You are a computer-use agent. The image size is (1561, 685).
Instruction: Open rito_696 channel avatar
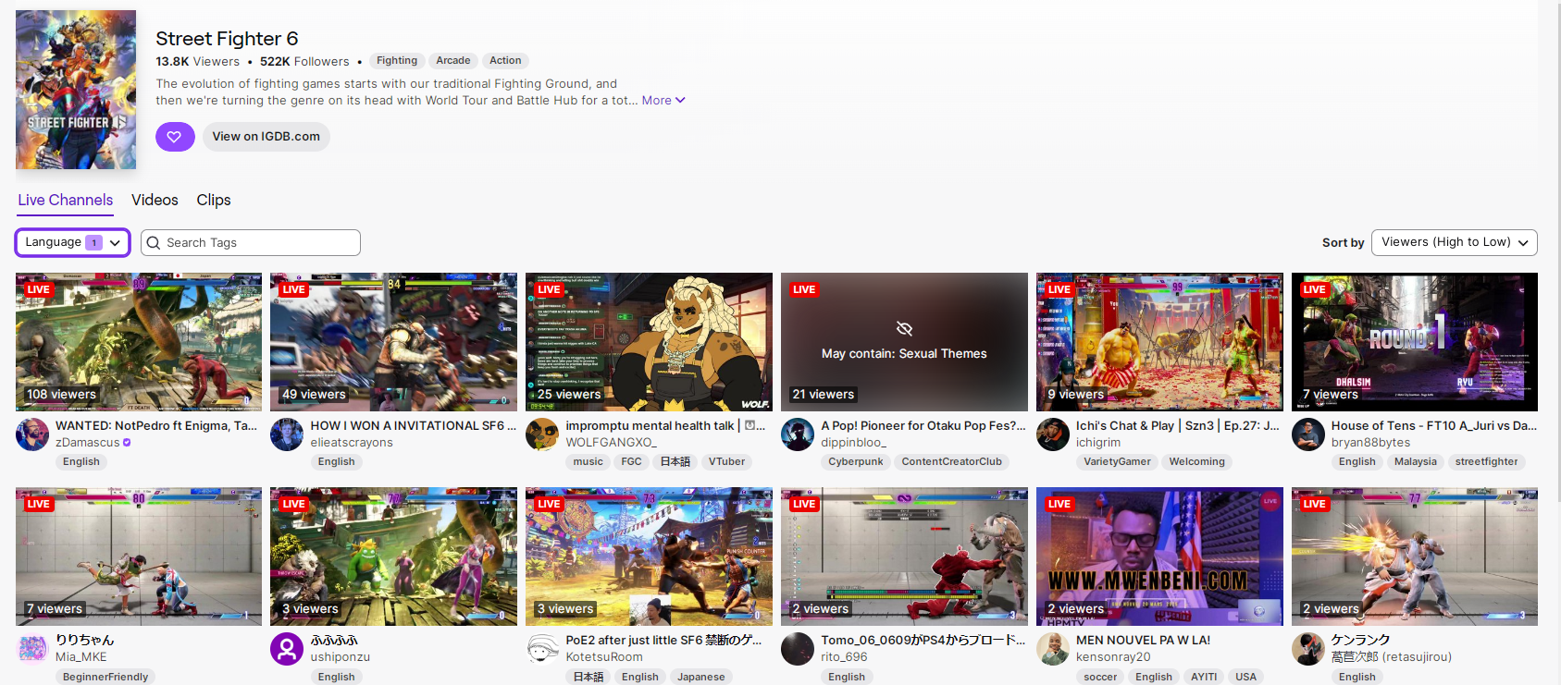click(798, 649)
